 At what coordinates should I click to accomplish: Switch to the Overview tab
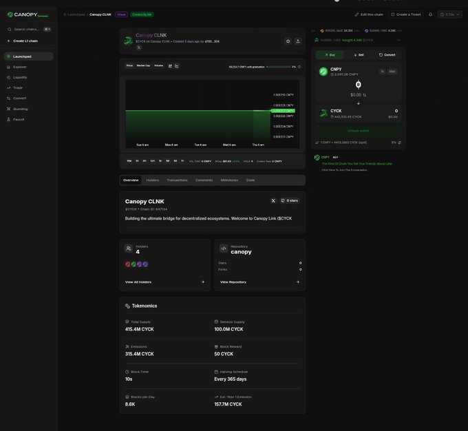pyautogui.click(x=131, y=180)
